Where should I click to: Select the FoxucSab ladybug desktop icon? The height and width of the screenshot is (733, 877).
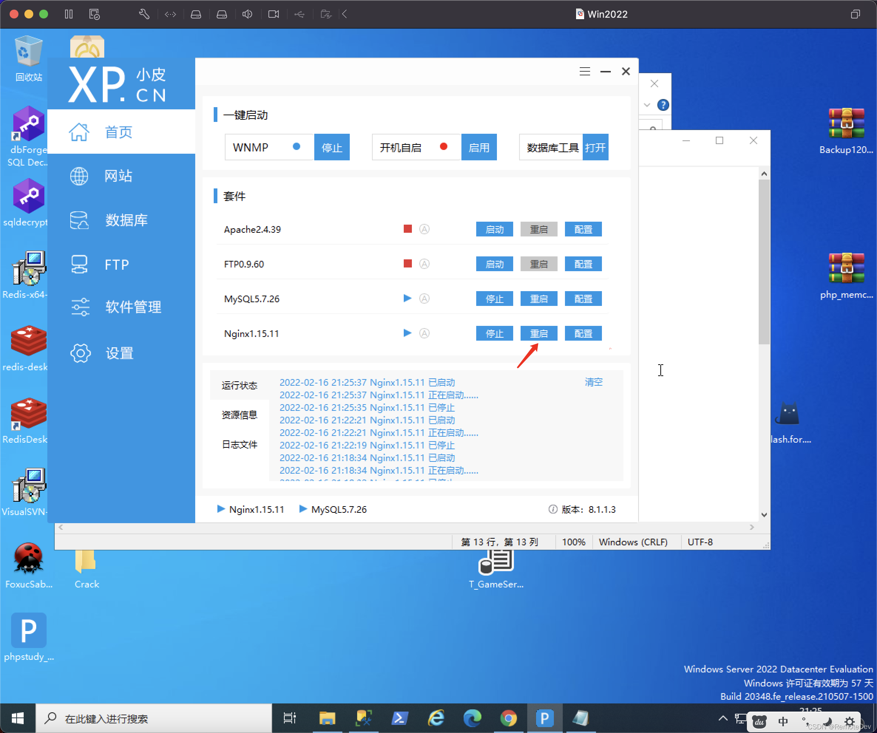pos(28,566)
